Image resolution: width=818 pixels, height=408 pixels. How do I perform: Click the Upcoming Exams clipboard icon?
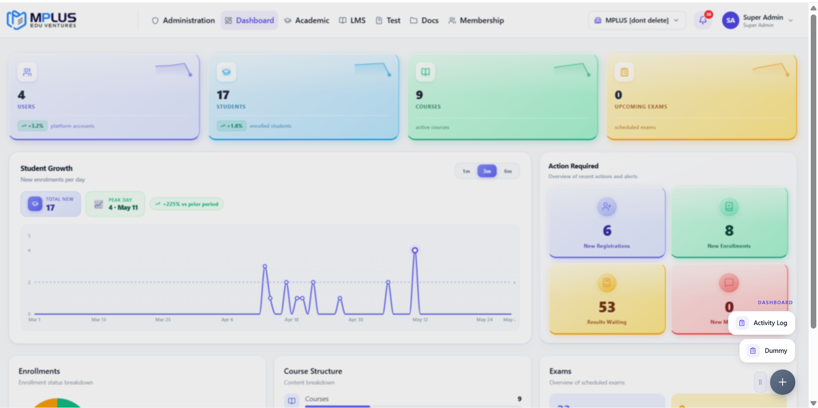tap(624, 72)
